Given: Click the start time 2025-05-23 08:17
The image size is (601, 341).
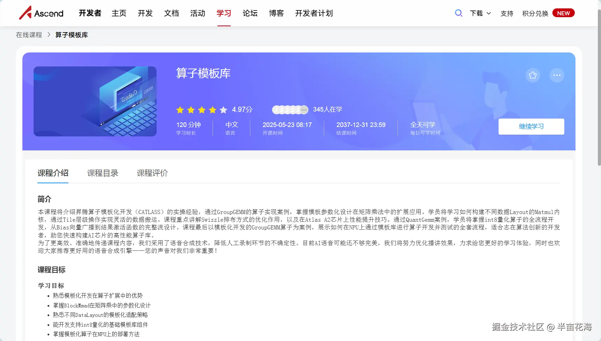Looking at the screenshot, I should pos(287,125).
